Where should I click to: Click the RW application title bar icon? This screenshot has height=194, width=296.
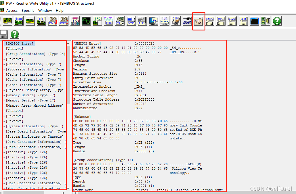pos(2,3)
